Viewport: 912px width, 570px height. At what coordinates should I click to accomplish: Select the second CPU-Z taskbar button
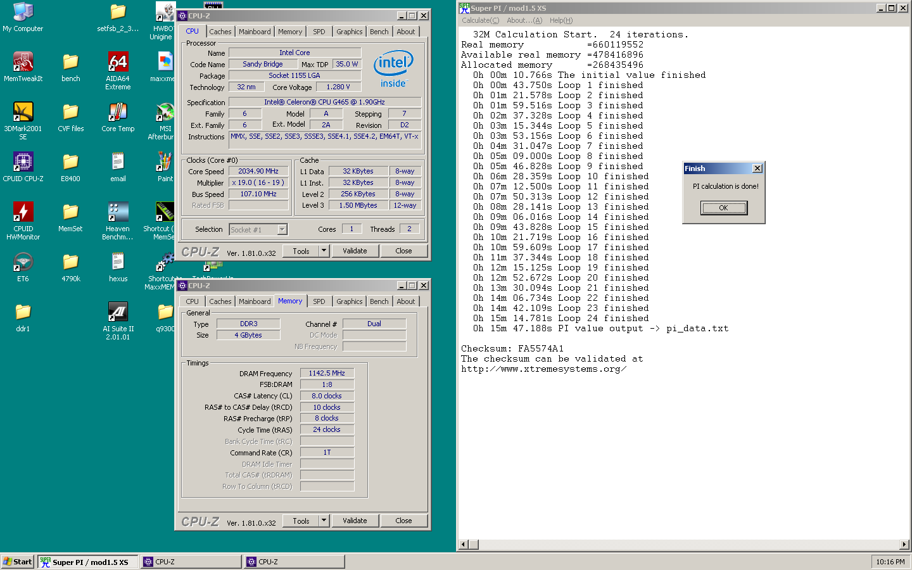(294, 562)
